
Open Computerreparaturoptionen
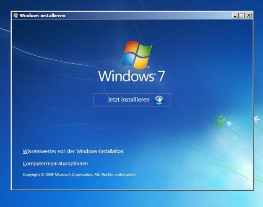(x=55, y=163)
